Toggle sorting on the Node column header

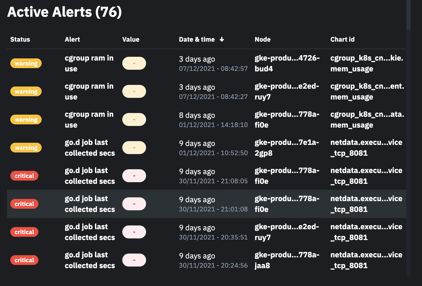(262, 39)
